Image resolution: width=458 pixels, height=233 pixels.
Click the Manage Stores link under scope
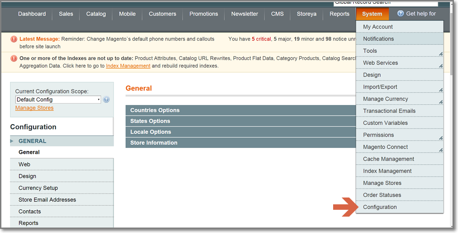[34, 108]
